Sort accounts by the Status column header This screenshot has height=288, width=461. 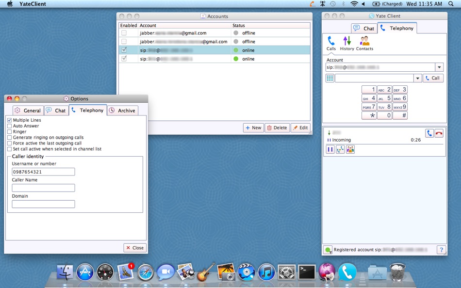(271, 26)
